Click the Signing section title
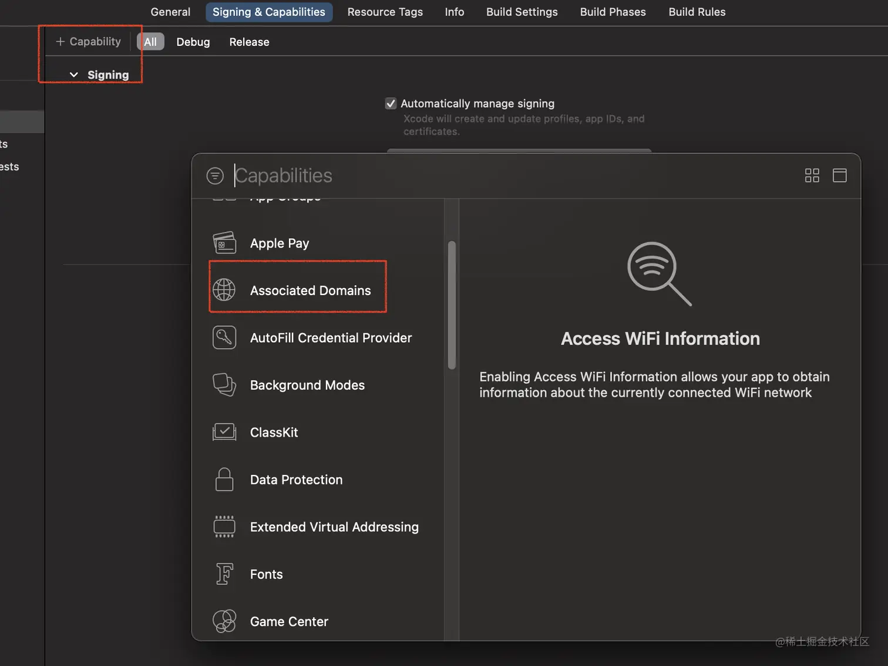Screen dimensions: 888x666 tap(108, 75)
